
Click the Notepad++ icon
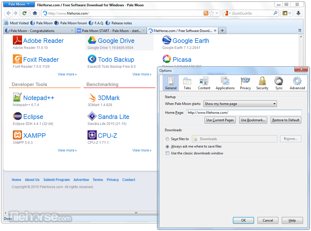(17, 97)
